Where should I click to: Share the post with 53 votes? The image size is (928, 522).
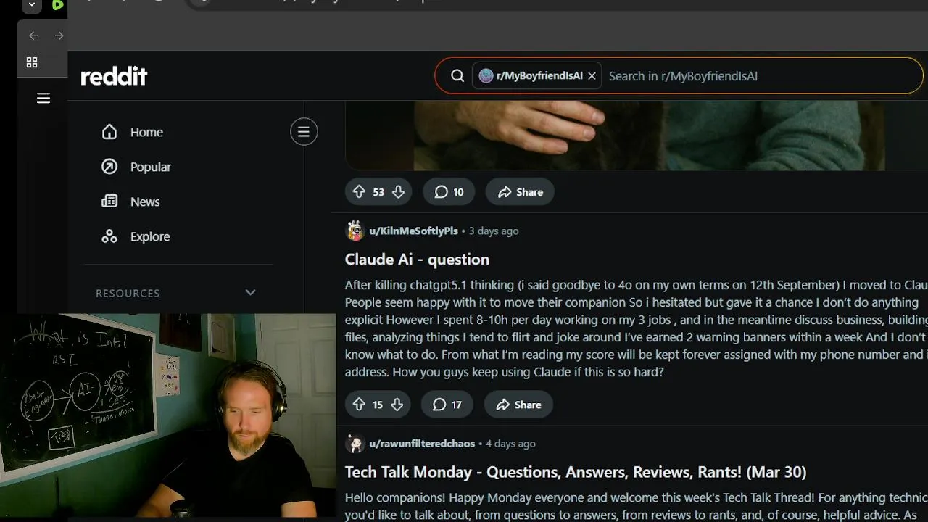coord(520,192)
